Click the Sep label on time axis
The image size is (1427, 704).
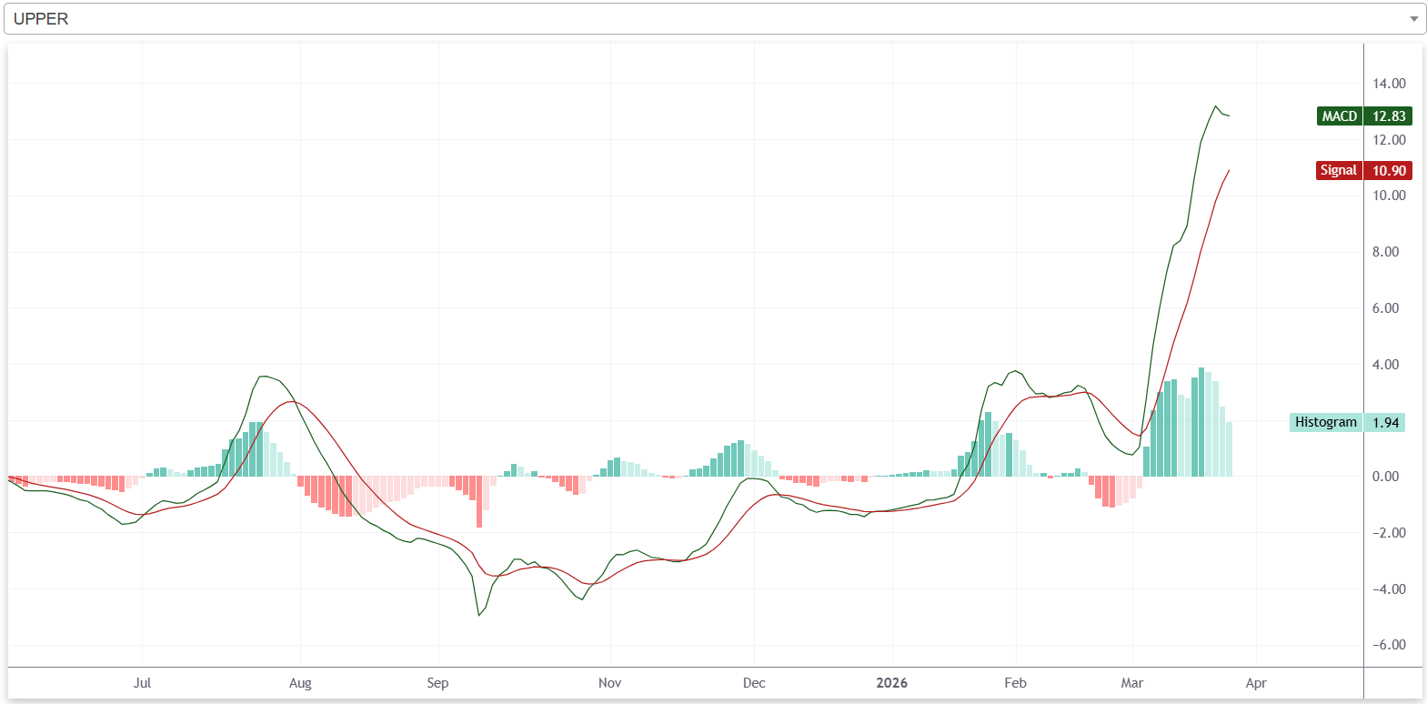(437, 683)
